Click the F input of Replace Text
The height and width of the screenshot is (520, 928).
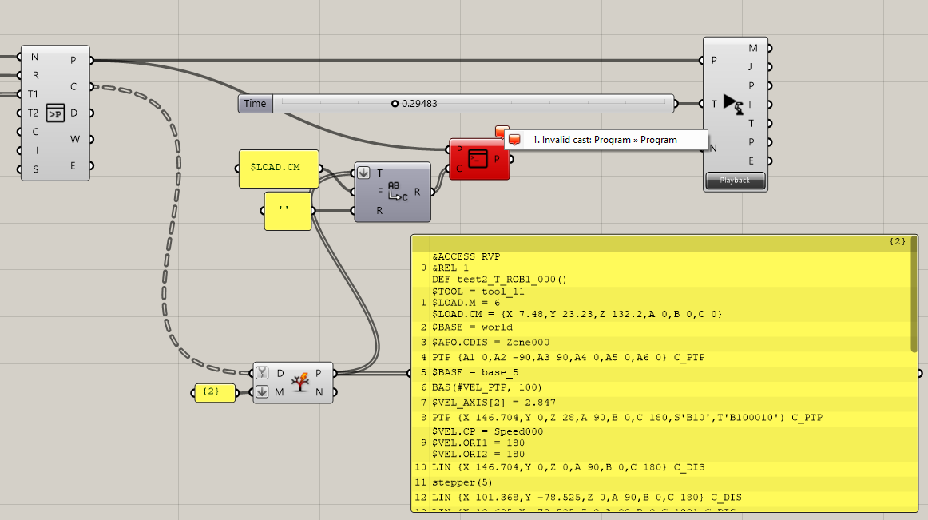pos(379,192)
